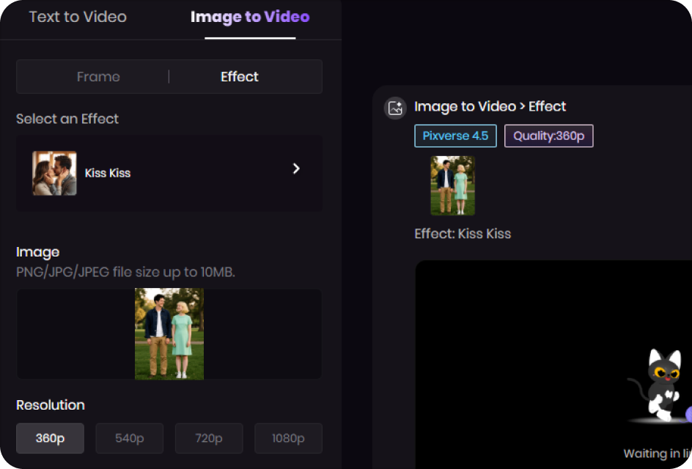Image resolution: width=692 pixels, height=469 pixels.
Task: Select the Image to Video tab
Action: tap(250, 17)
